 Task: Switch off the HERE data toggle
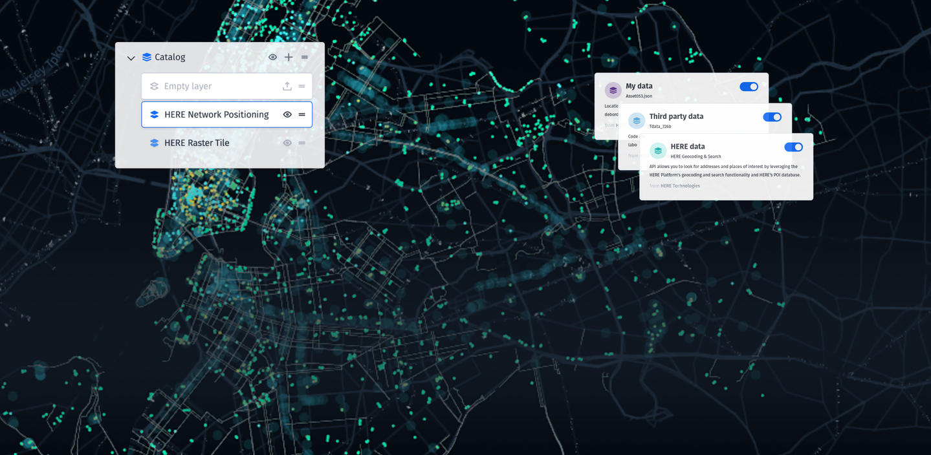pyautogui.click(x=793, y=147)
